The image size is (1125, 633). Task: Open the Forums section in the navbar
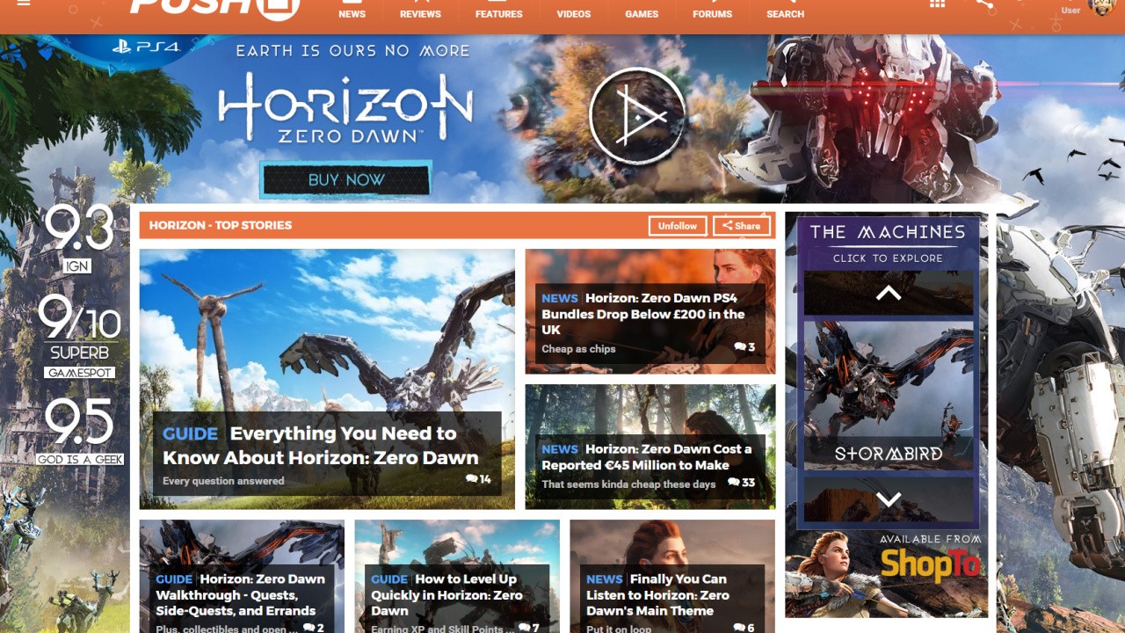pos(712,13)
